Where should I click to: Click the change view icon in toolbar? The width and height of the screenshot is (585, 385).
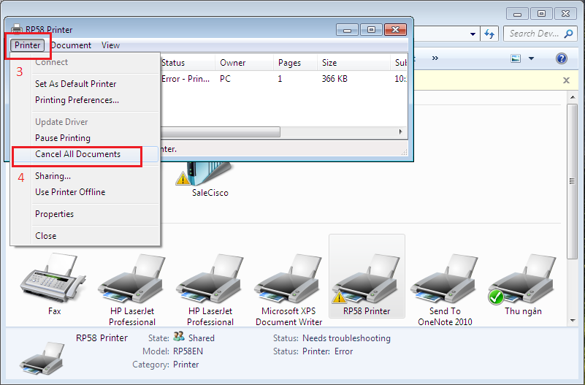point(516,58)
